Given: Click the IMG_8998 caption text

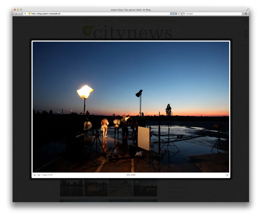Looking at the screenshot, I should click(x=131, y=175).
